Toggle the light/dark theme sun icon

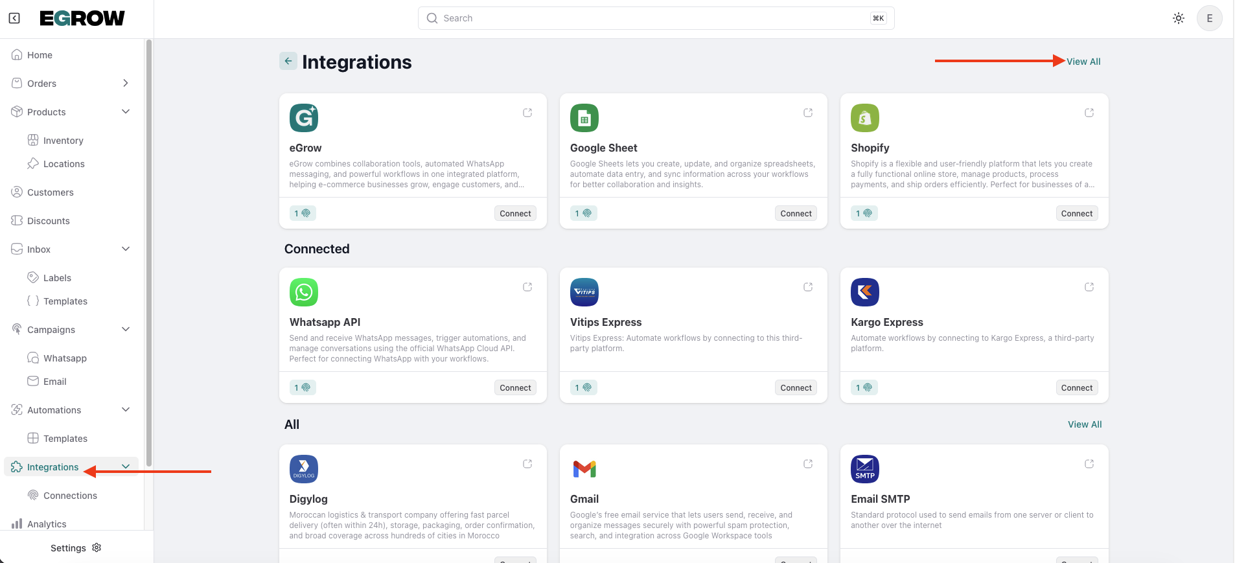1179,18
